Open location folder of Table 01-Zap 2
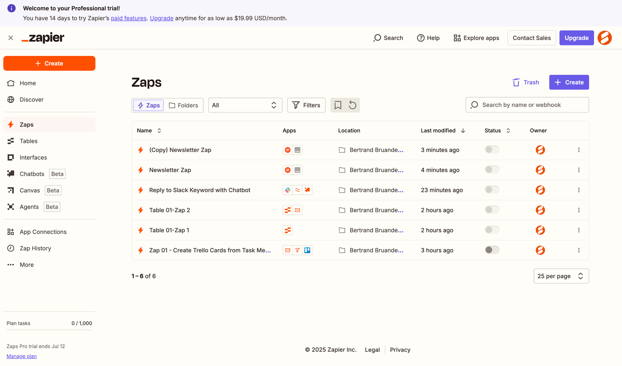Screen dimensions: 622x366 tap(371, 210)
